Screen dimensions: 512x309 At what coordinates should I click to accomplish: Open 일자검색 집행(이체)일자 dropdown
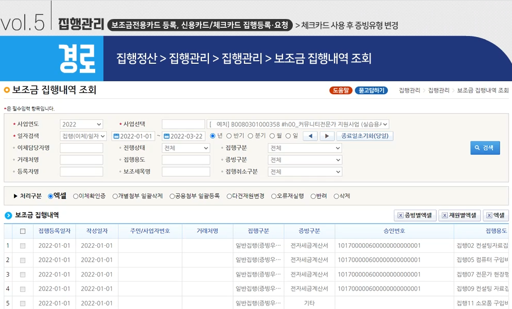click(83, 136)
